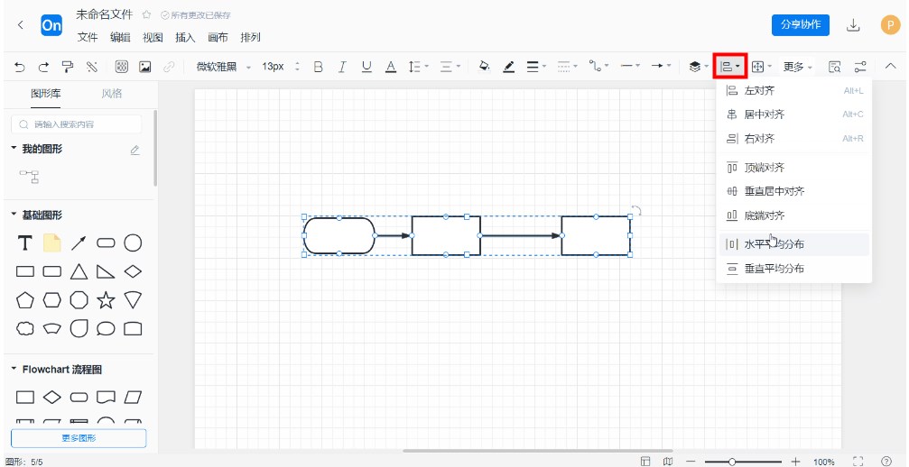The width and height of the screenshot is (909, 467).
Task: Open the fill color bucket
Action: click(484, 67)
